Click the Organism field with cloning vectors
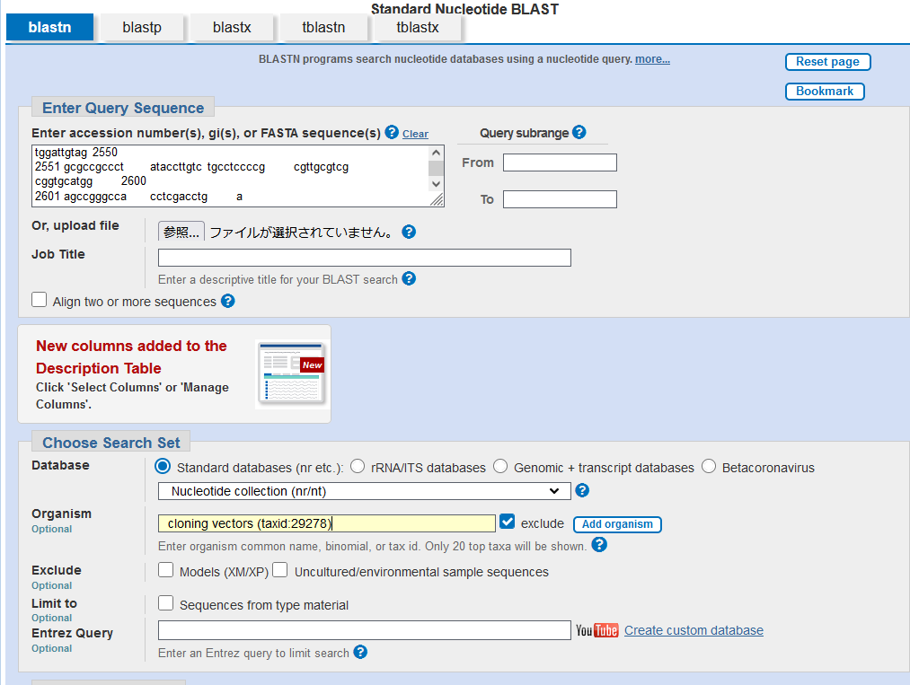Viewport: 910px width, 685px height. pyautogui.click(x=327, y=523)
